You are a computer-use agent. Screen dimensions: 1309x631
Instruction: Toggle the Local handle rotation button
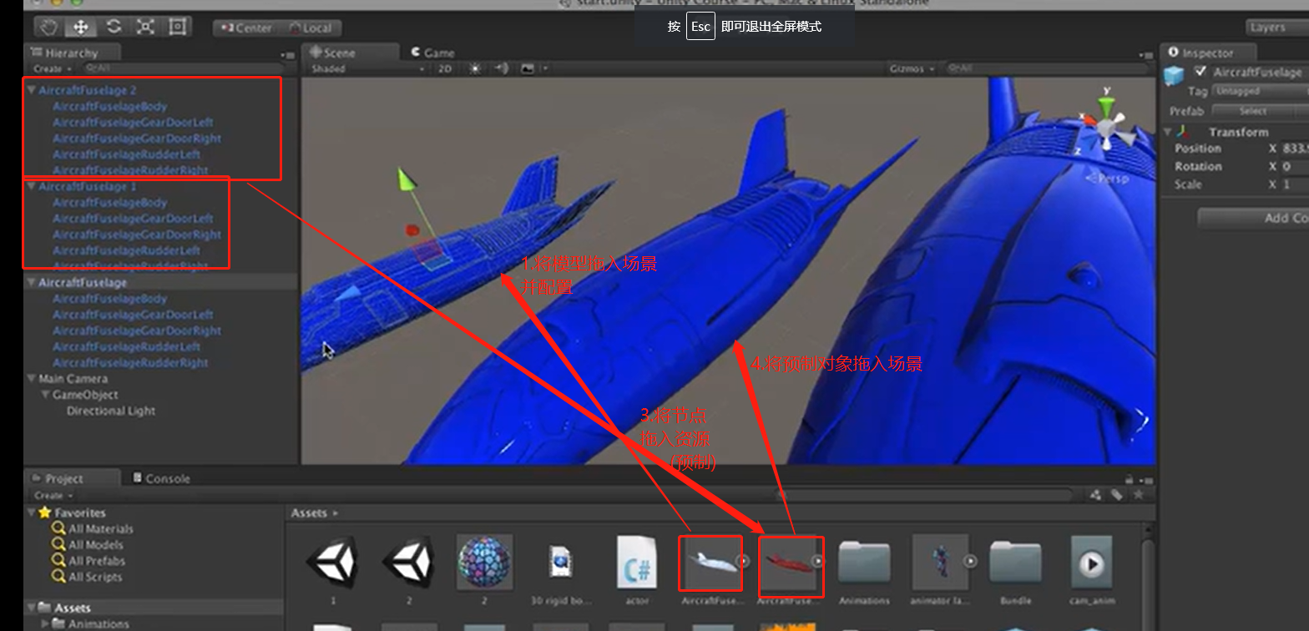pyautogui.click(x=310, y=28)
